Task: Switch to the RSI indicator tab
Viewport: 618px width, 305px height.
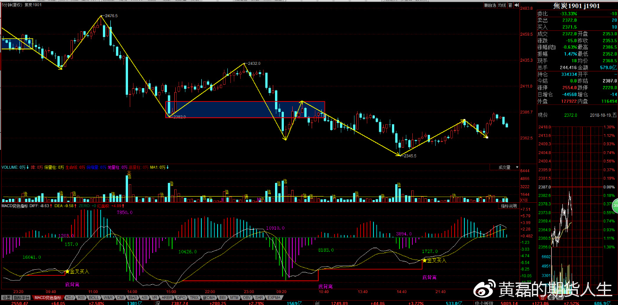Action: click(x=82, y=298)
